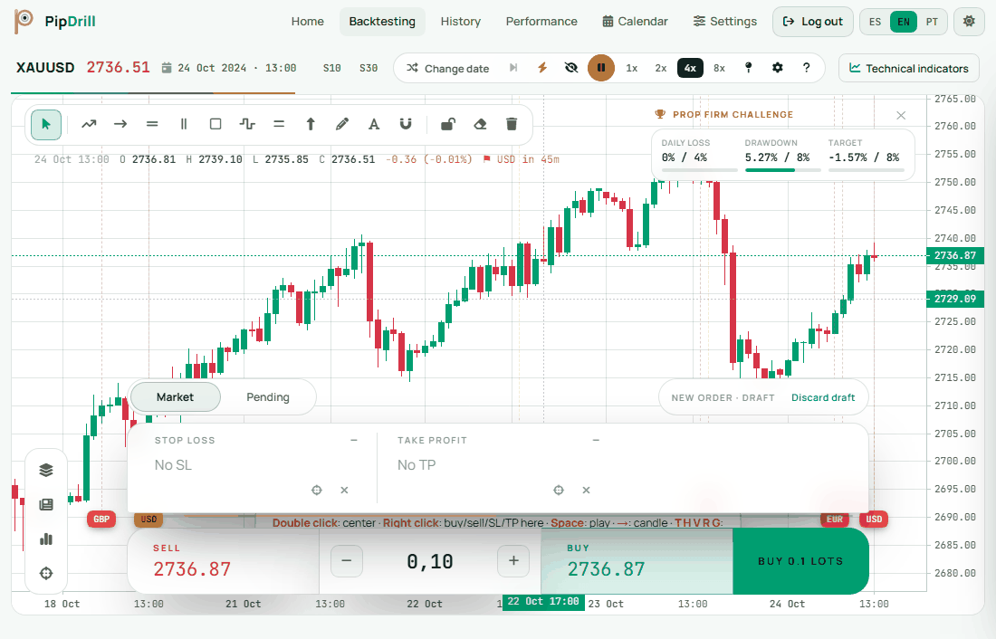Select the pencil freehand tool
Screen dimensions: 996x639
pyautogui.click(x=342, y=125)
